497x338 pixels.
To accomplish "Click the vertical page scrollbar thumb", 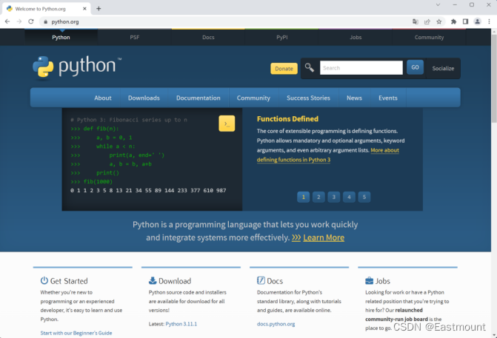I will point(494,78).
